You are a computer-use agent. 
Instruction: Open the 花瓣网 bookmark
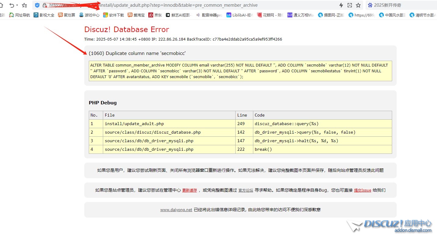point(270,15)
